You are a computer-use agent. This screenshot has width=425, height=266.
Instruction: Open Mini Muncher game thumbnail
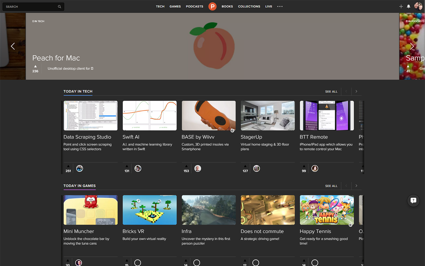91,210
